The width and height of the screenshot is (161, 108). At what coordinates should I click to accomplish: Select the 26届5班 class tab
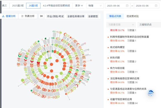click(33, 5)
